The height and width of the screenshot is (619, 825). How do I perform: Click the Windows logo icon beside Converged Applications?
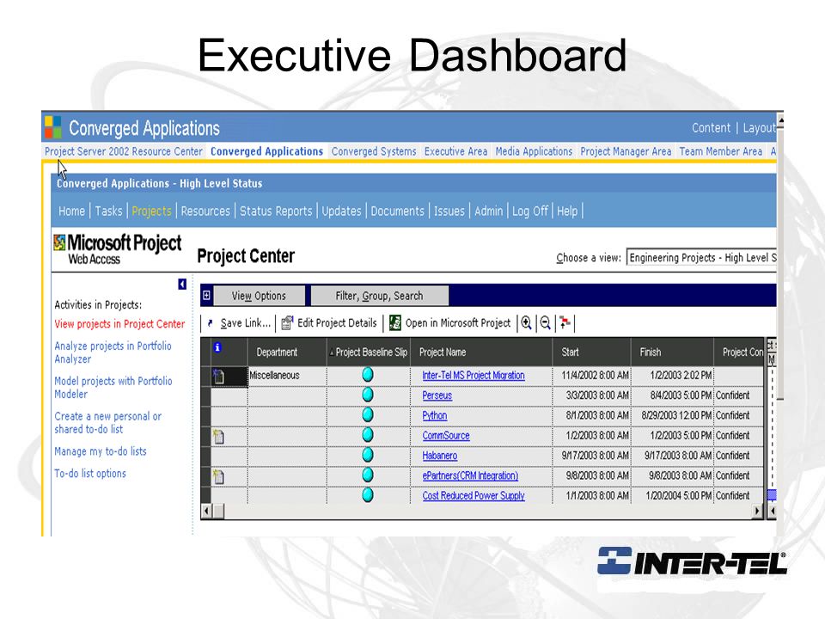[x=52, y=127]
